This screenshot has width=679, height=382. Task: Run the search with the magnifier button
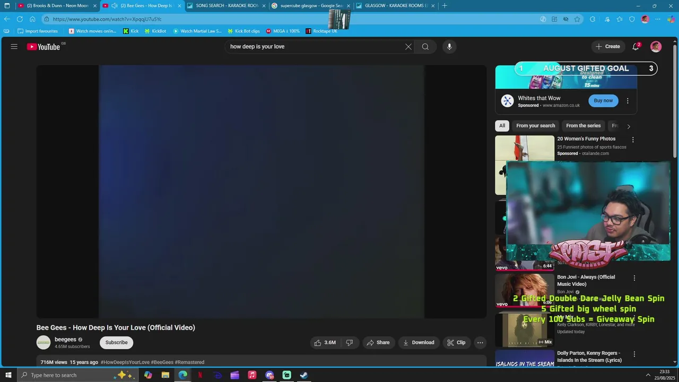(425, 47)
